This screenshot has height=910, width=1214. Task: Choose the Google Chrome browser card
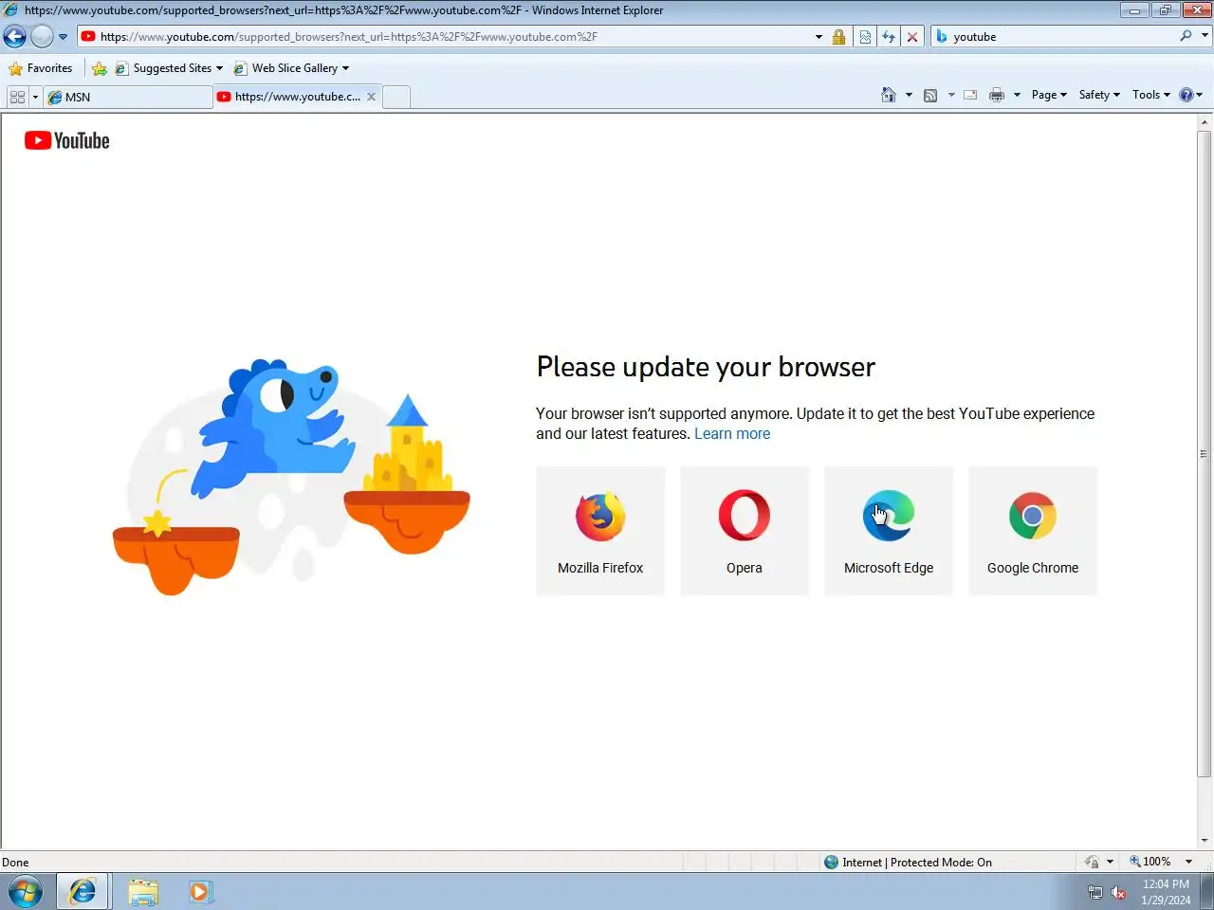tap(1033, 531)
